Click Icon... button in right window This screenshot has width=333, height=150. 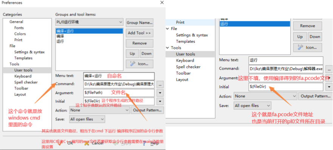[x=308, y=48]
